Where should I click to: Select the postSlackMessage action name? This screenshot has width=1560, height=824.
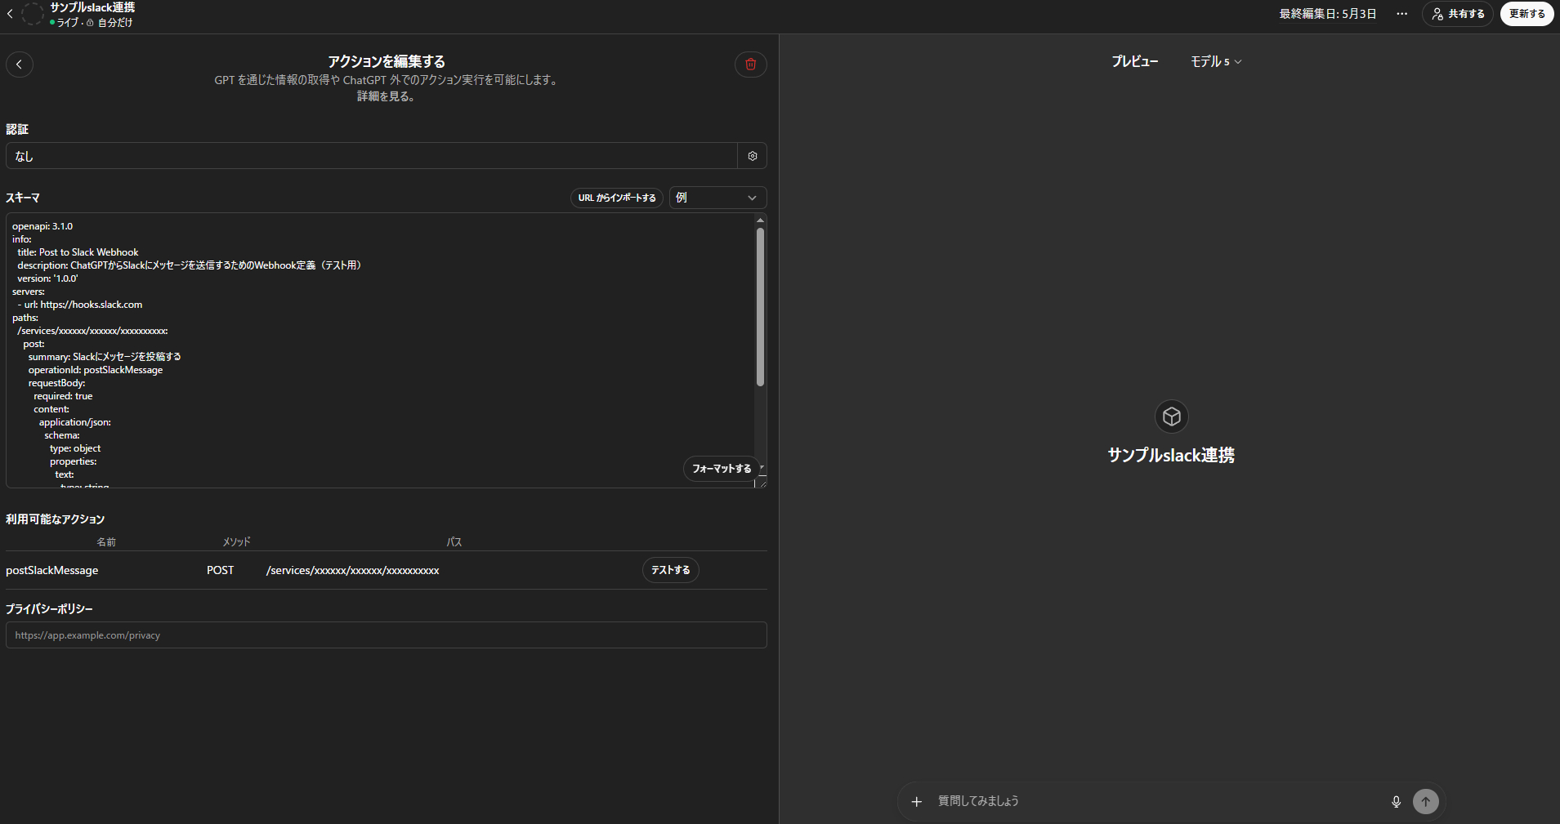[x=52, y=571]
